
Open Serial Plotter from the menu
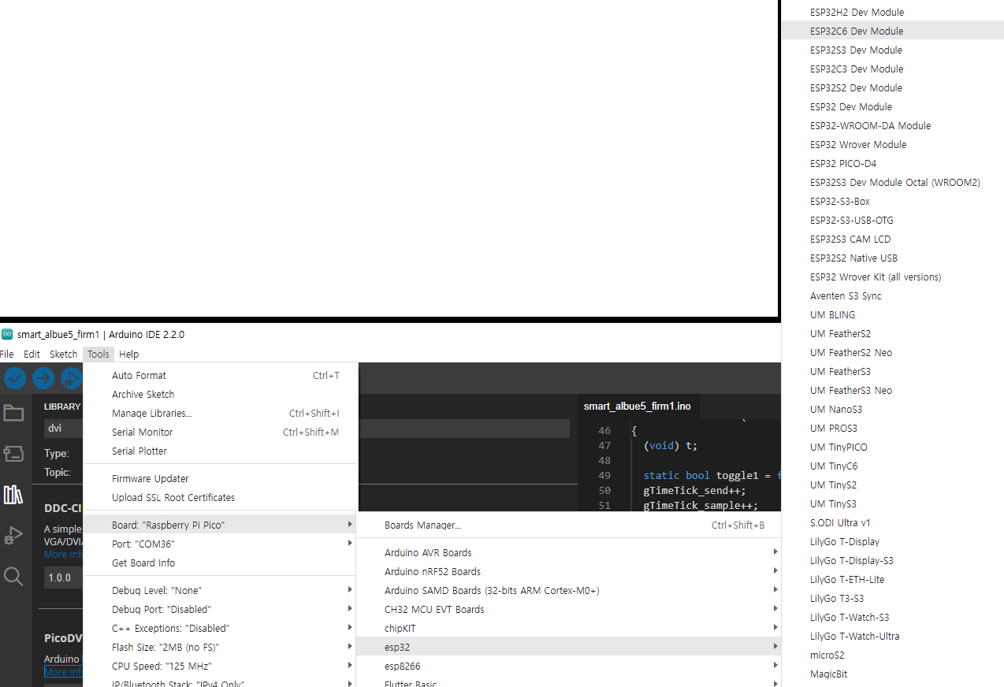(x=221, y=451)
